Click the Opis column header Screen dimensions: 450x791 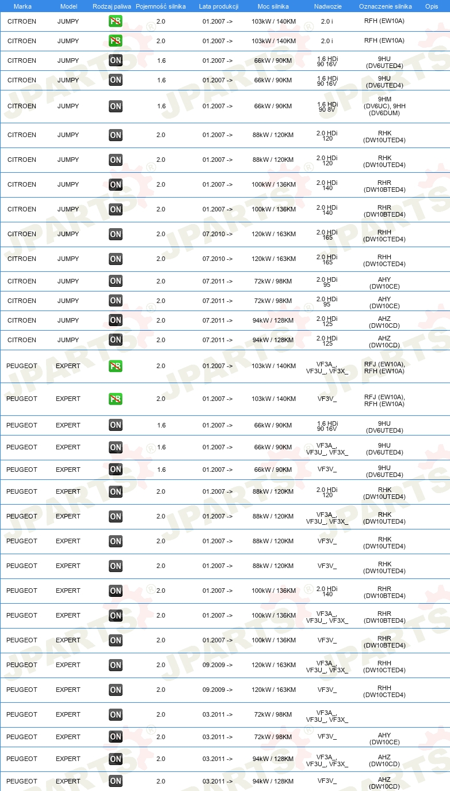pyautogui.click(x=432, y=6)
